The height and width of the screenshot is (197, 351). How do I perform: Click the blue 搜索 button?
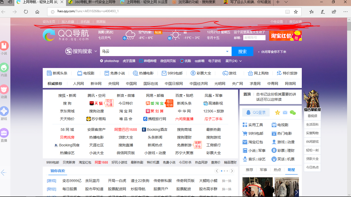(x=242, y=51)
